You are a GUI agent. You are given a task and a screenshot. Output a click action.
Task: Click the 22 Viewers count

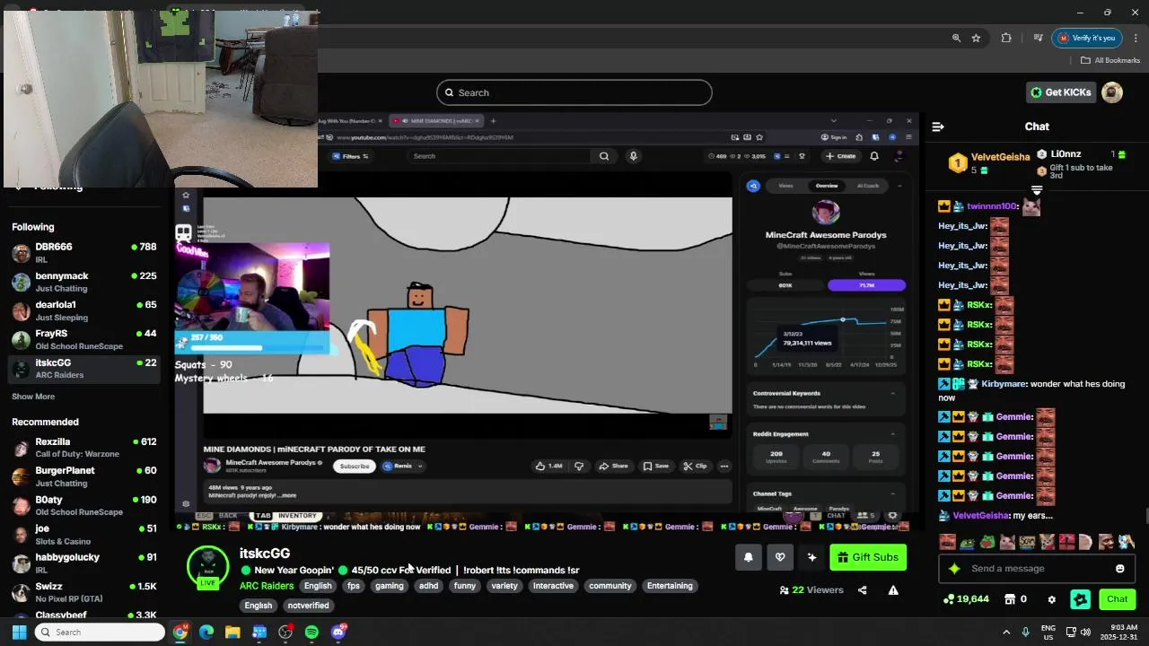pyautogui.click(x=811, y=590)
